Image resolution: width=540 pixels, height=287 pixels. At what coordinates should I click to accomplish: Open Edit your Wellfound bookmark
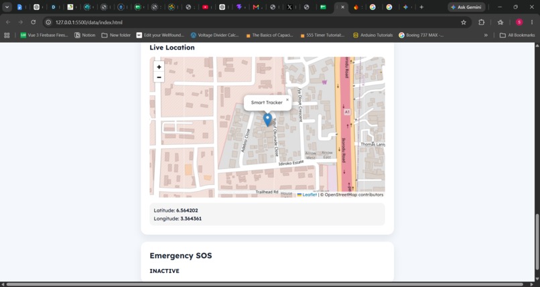160,35
